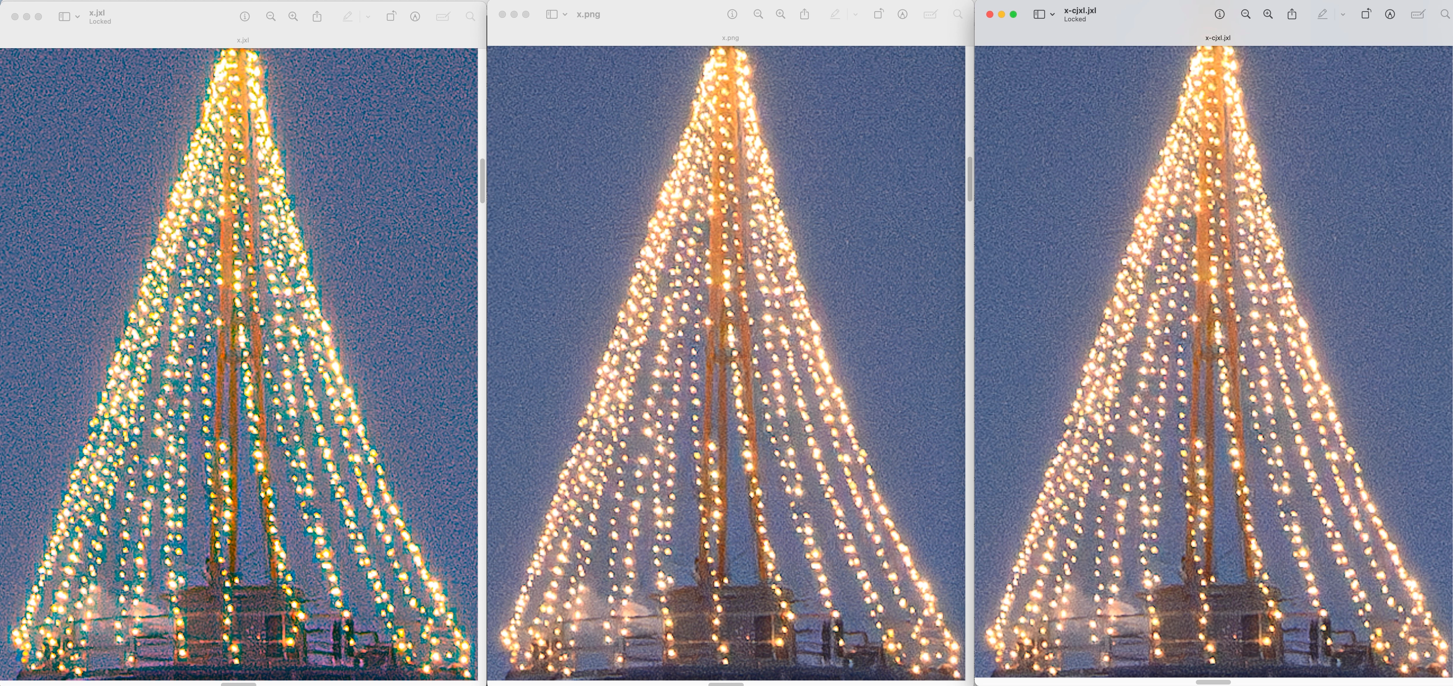The image size is (1453, 686).
Task: Select the x.jxl tab label
Action: coord(243,40)
